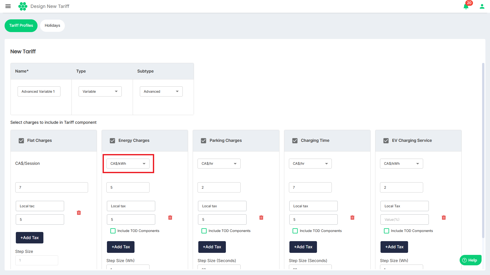Click the notifications bell icon
The image size is (490, 275).
[x=466, y=6]
